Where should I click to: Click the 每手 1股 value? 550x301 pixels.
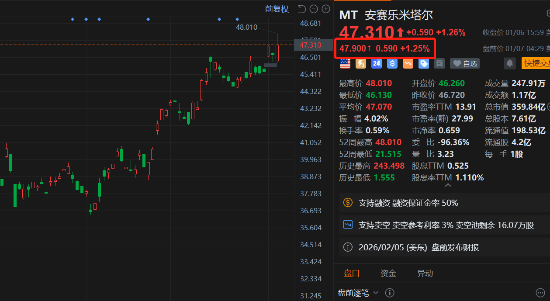pos(516,154)
